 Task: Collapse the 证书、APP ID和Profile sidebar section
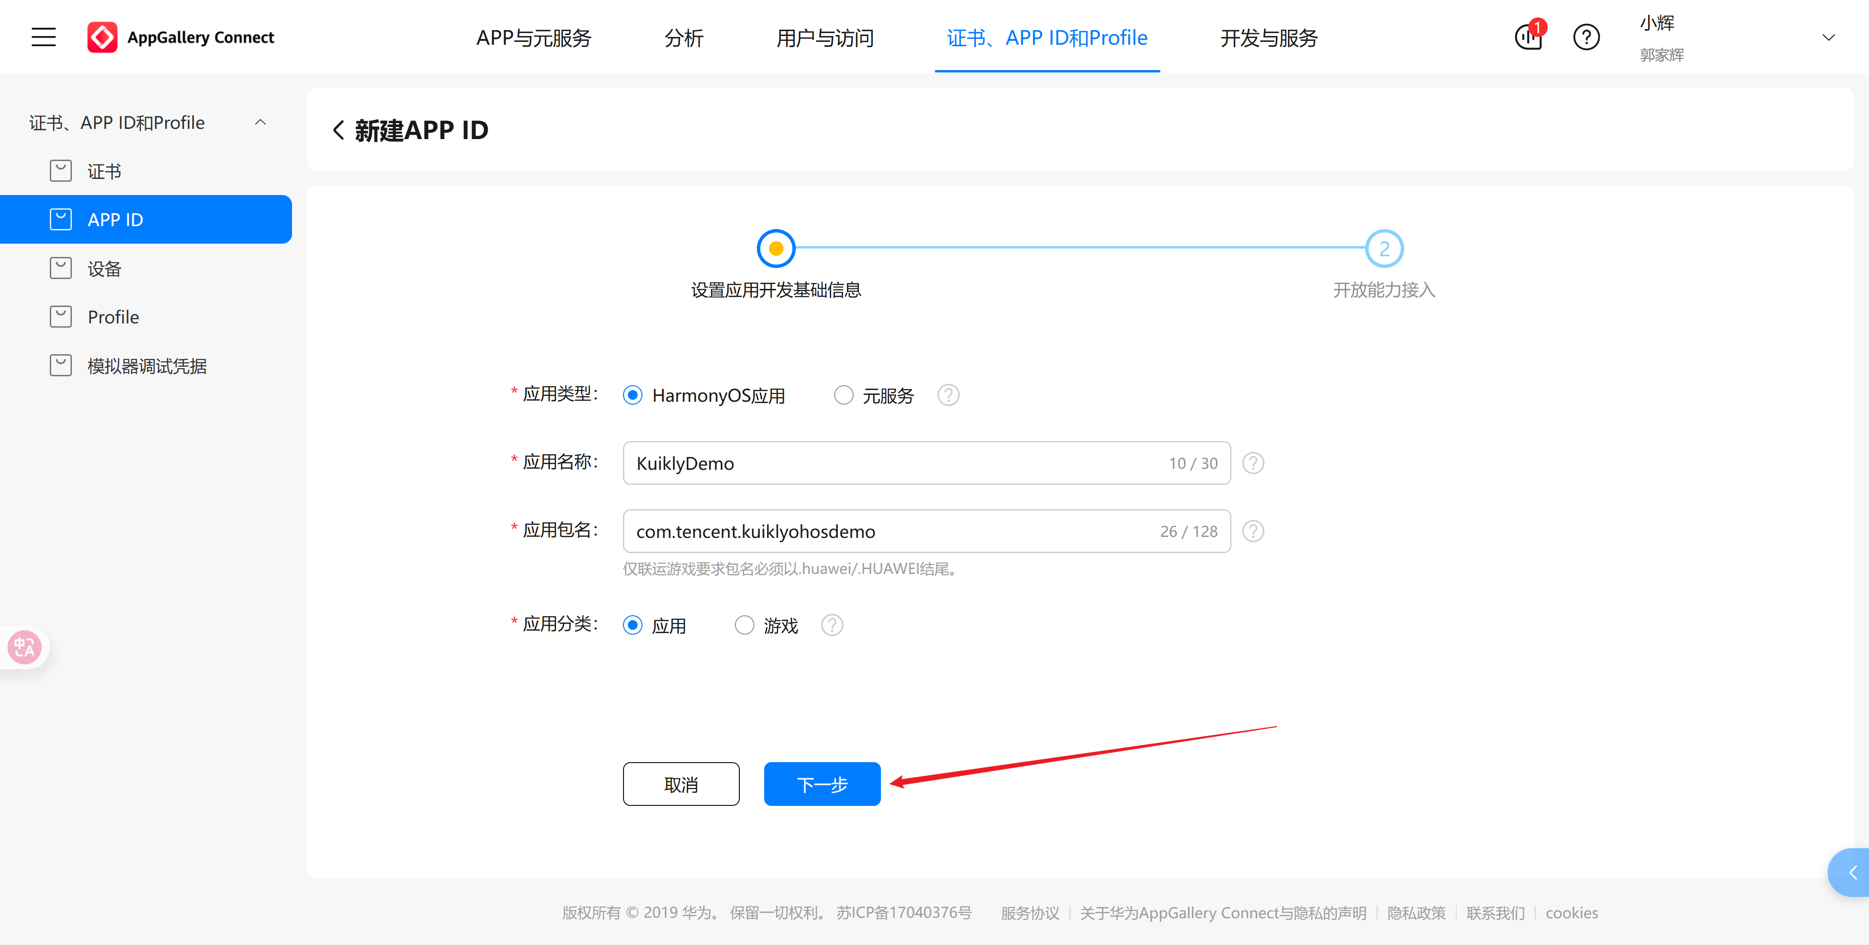click(260, 122)
